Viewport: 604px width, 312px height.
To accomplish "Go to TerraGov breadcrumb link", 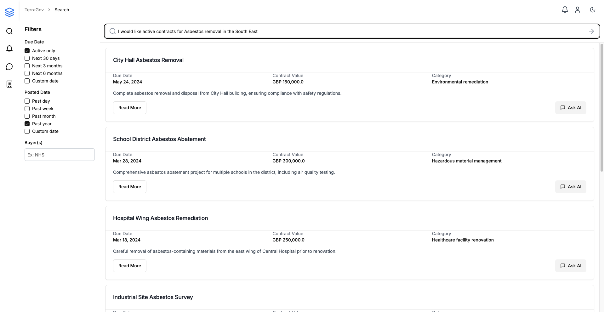I will pyautogui.click(x=34, y=10).
